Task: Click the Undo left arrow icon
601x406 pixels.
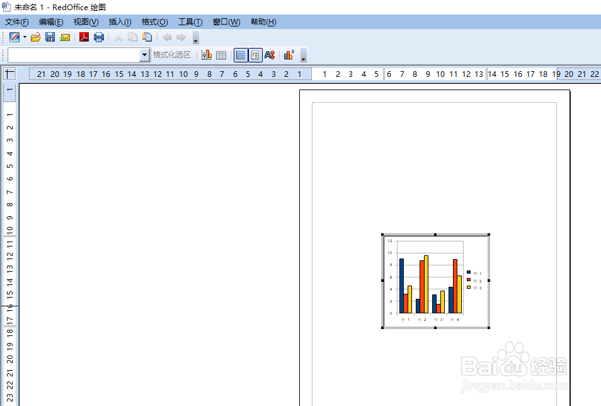Action: pyautogui.click(x=167, y=37)
